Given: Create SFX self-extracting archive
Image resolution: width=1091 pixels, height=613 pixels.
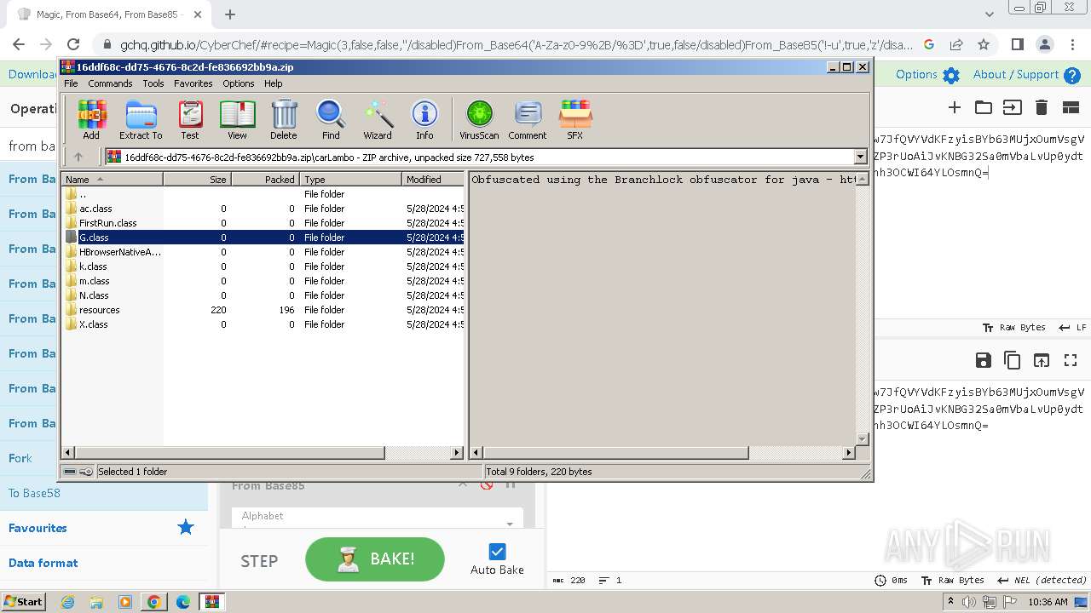Looking at the screenshot, I should 575,119.
